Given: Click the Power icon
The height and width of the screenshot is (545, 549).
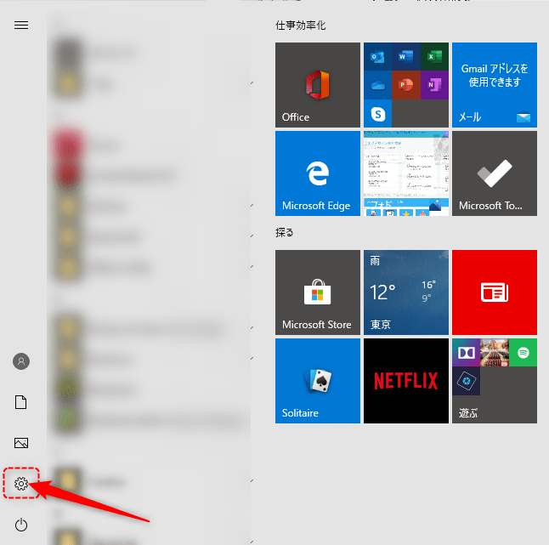Looking at the screenshot, I should 21,525.
